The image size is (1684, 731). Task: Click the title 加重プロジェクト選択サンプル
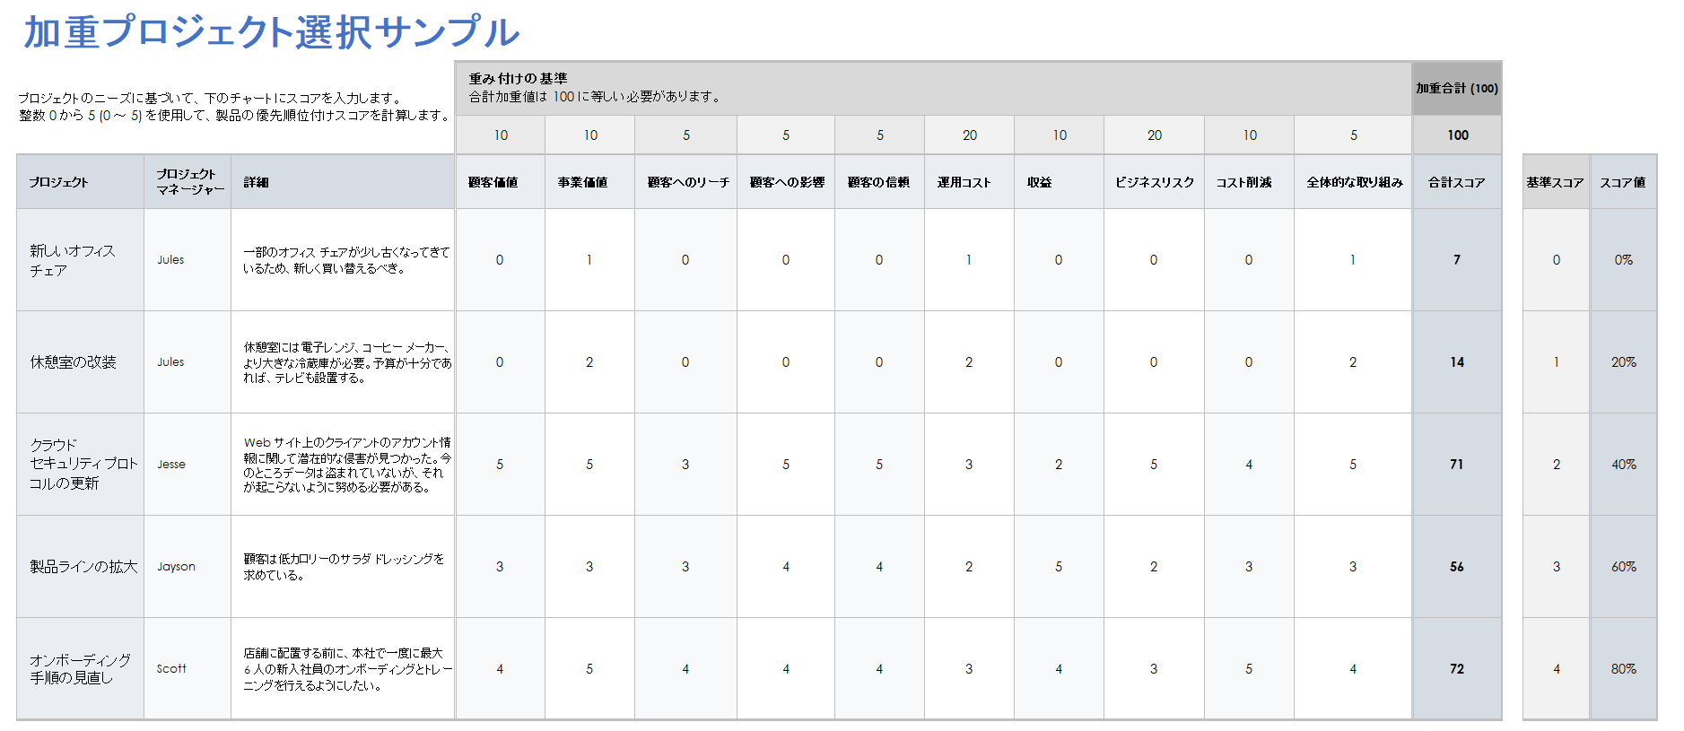click(x=271, y=32)
